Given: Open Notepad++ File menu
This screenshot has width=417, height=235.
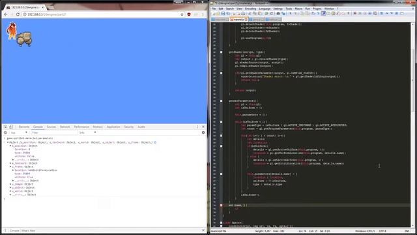Looking at the screenshot, I should click(x=214, y=8).
